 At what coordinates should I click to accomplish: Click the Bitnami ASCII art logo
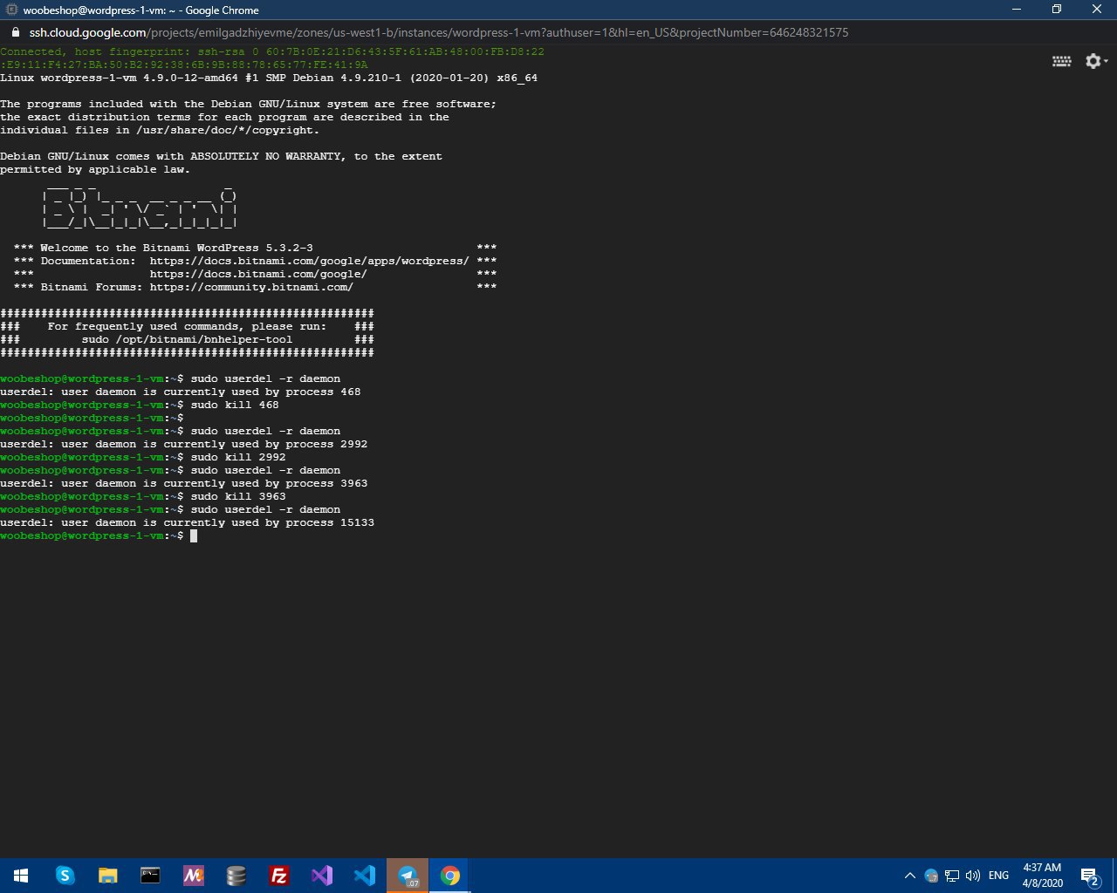[x=140, y=206]
